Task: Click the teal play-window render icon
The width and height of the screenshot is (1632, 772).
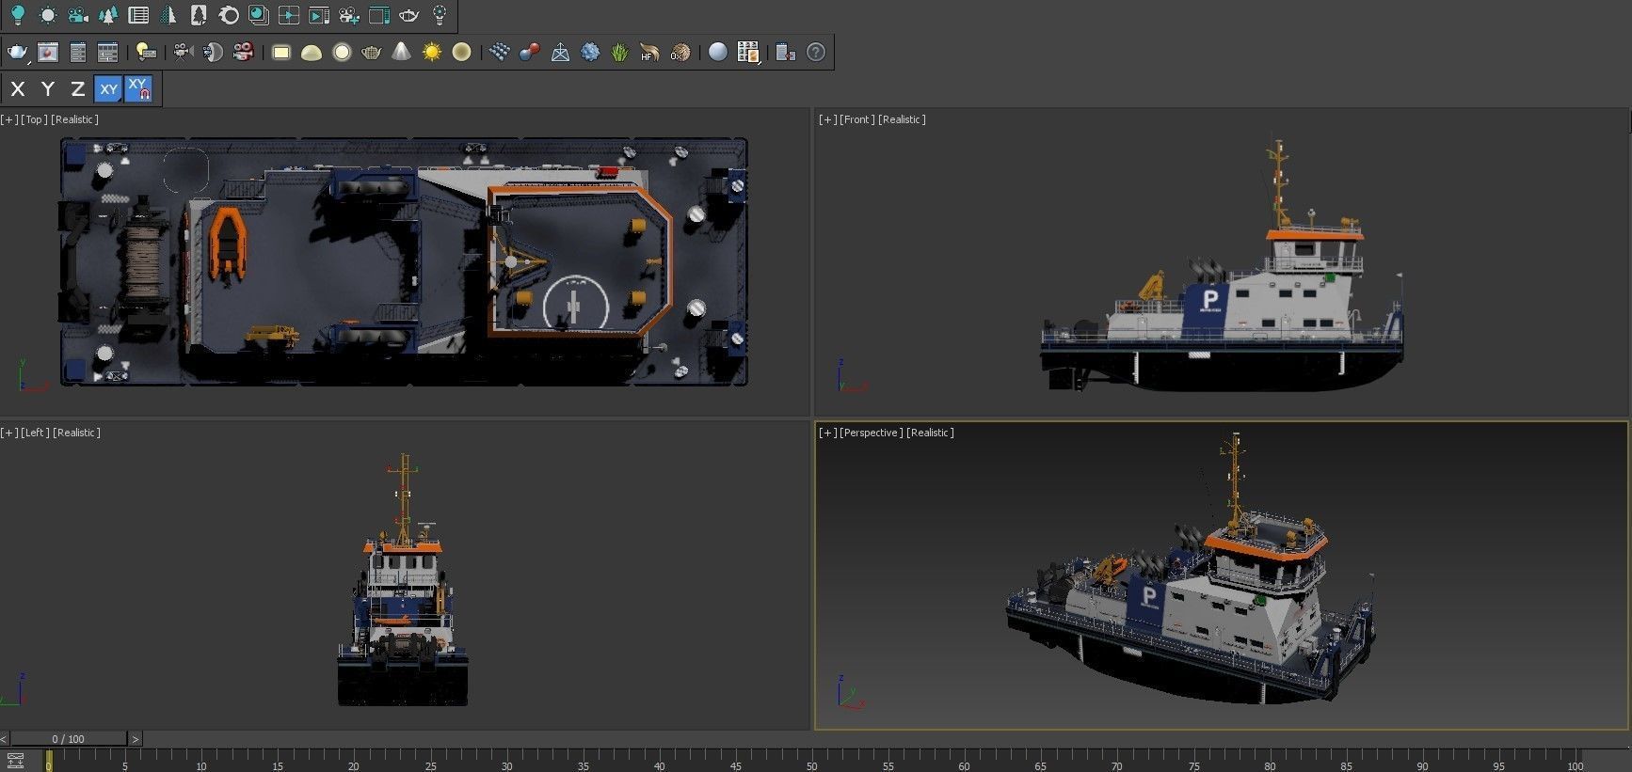Action: pos(319,15)
